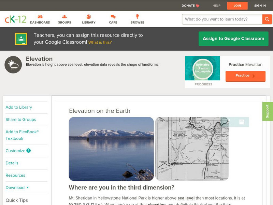Click the notes icon over the map

pyautogui.click(x=242, y=122)
